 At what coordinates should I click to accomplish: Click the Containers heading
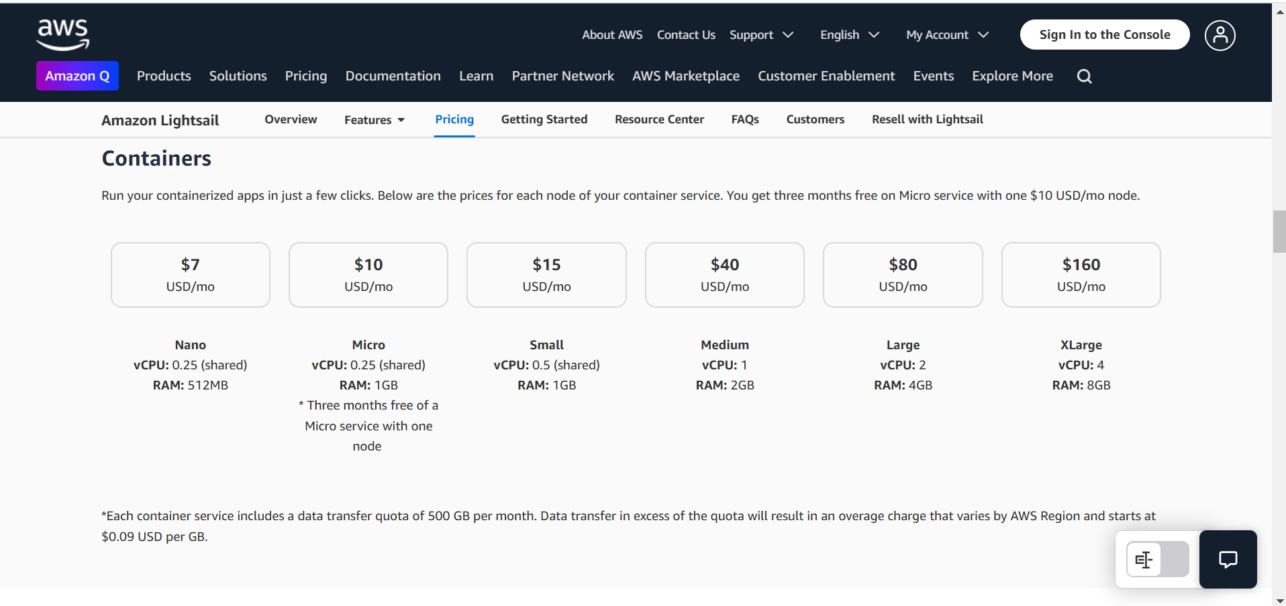(x=156, y=158)
